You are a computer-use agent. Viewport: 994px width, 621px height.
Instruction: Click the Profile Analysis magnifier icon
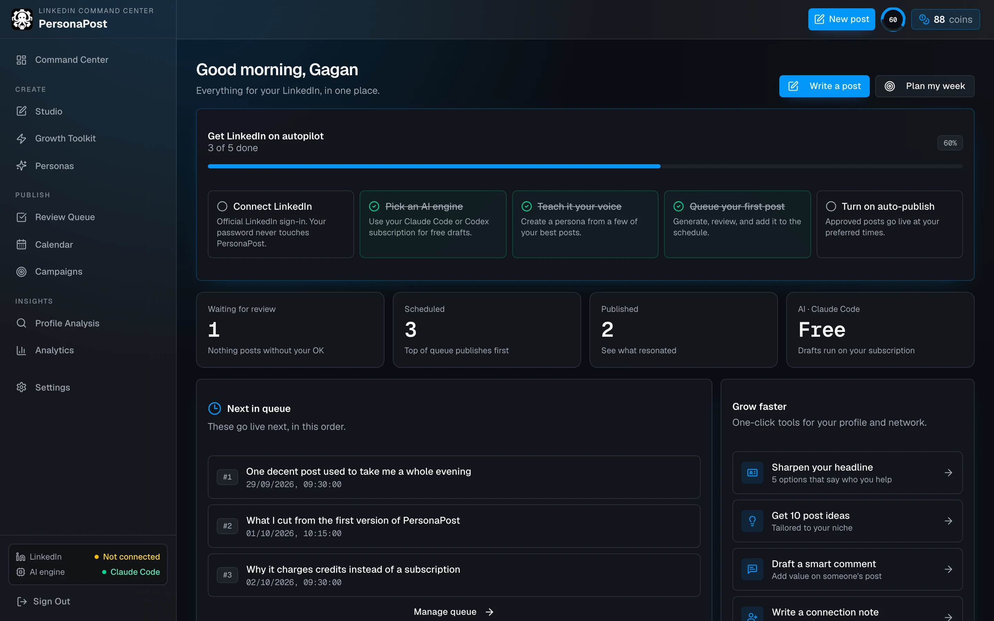21,323
